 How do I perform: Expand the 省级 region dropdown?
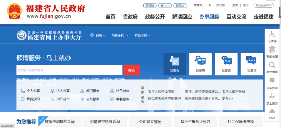(x=98, y=35)
